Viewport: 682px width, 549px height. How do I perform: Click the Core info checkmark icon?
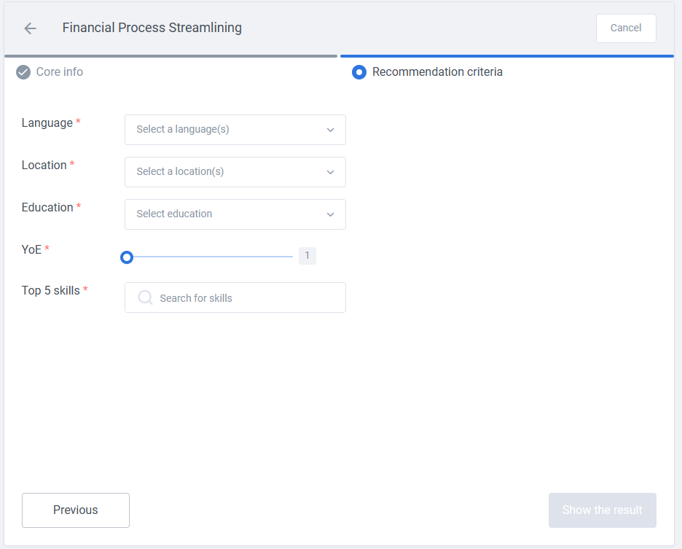click(23, 72)
